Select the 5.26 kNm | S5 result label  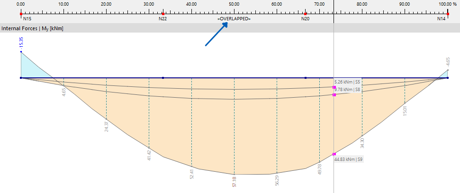click(x=347, y=82)
